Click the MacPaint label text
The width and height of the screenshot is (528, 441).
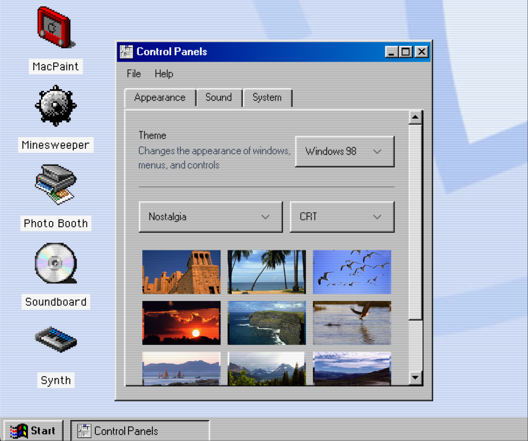[56, 66]
